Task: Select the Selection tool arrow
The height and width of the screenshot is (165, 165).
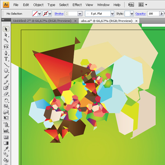Action: [6, 29]
